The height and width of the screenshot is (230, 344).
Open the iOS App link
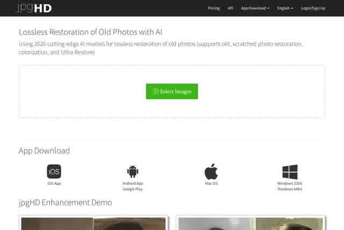tap(54, 183)
